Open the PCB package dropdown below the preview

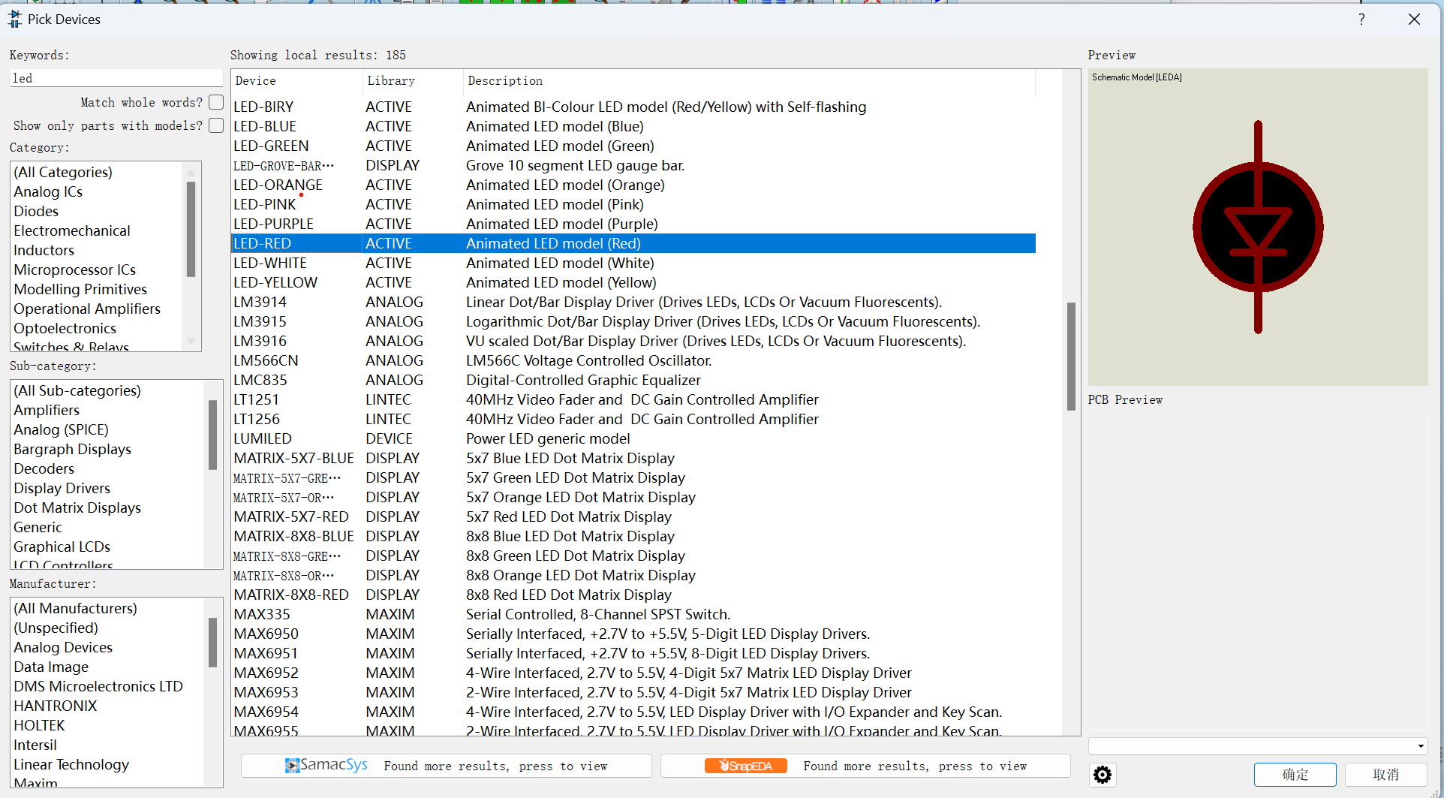1258,745
